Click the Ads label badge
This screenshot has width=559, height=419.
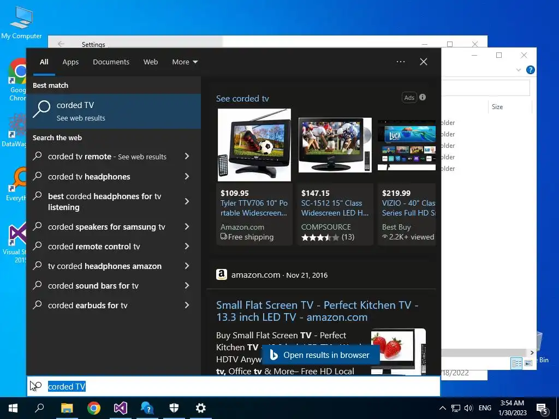click(x=409, y=97)
